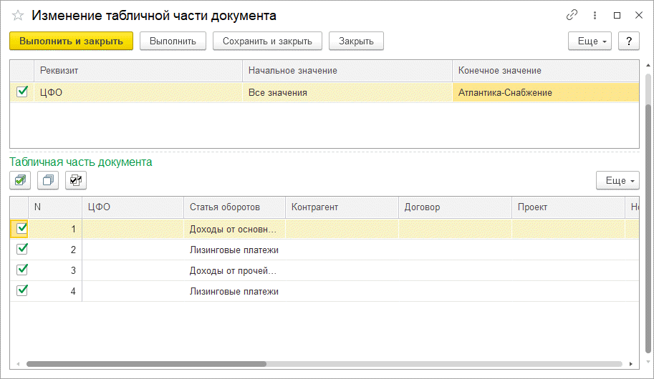Open the three-dot window options menu
Image resolution: width=654 pixels, height=379 pixels.
pyautogui.click(x=595, y=15)
